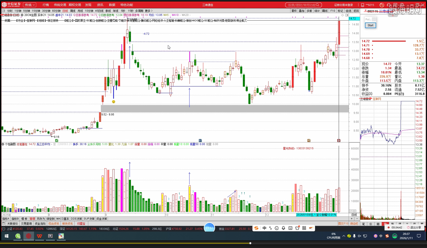Screen dimensions: 427x248
Task: Toggle the panel layout icon beside the diamond
Action: (x=347, y=15)
